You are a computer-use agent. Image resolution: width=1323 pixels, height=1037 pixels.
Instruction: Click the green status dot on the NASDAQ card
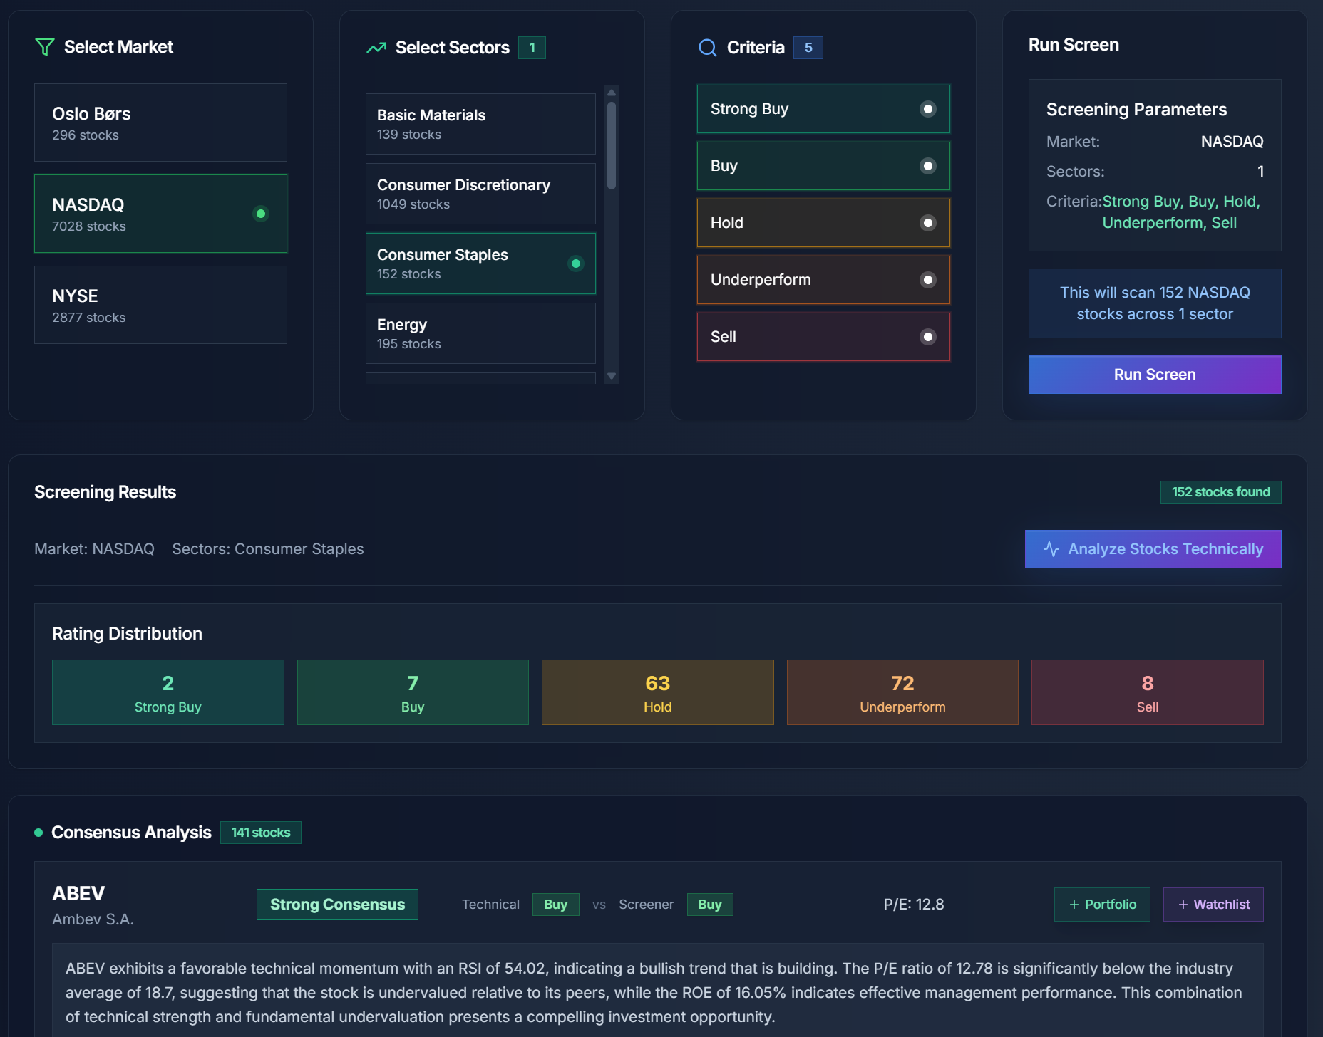261,212
